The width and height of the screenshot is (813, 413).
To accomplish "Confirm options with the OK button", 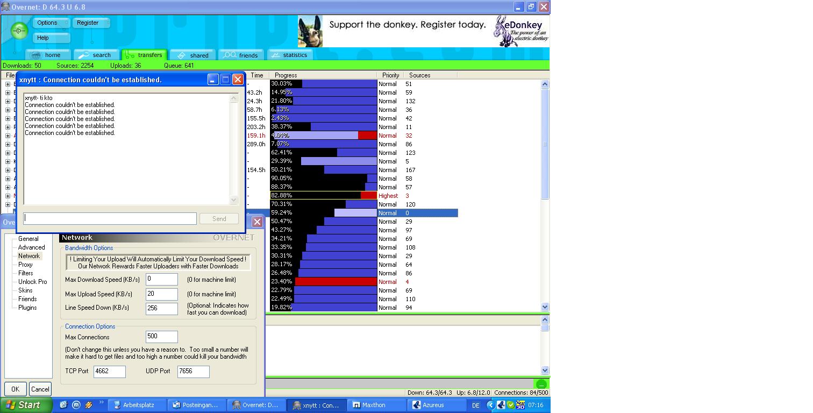I will tap(15, 389).
